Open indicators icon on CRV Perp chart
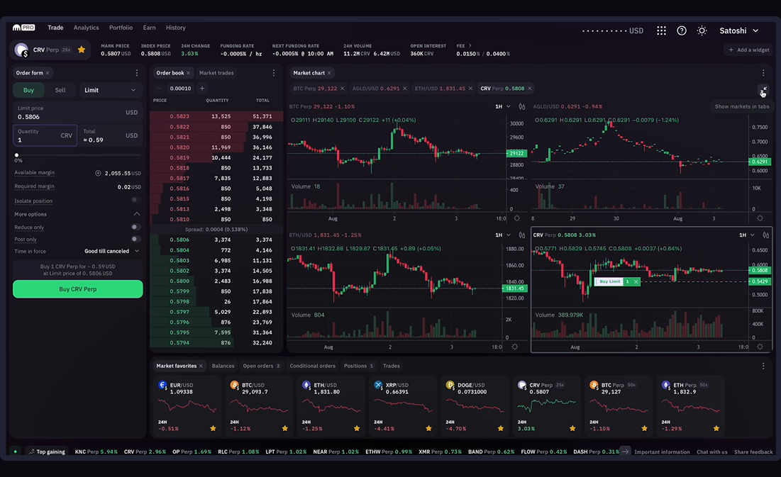Image resolution: width=781 pixels, height=477 pixels. pyautogui.click(x=766, y=235)
